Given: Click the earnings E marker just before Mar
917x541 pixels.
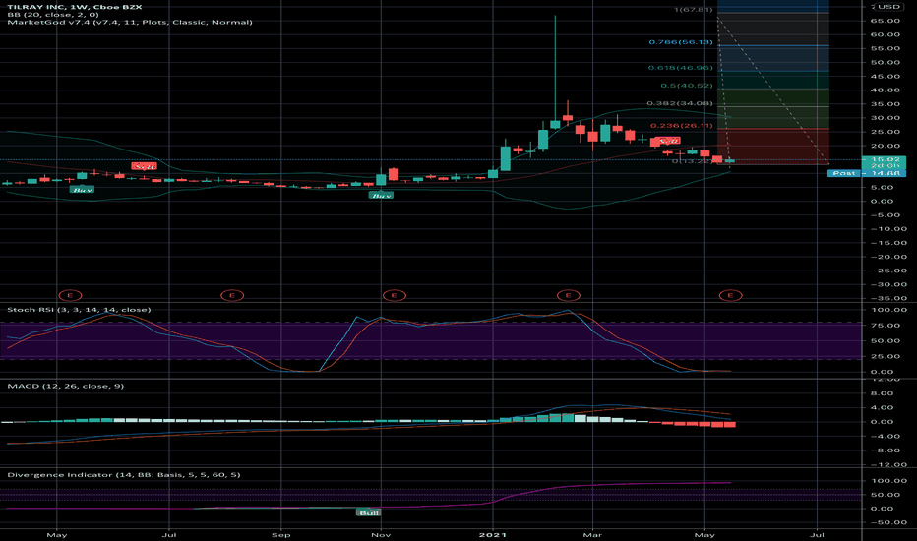Looking at the screenshot, I should pyautogui.click(x=569, y=295).
